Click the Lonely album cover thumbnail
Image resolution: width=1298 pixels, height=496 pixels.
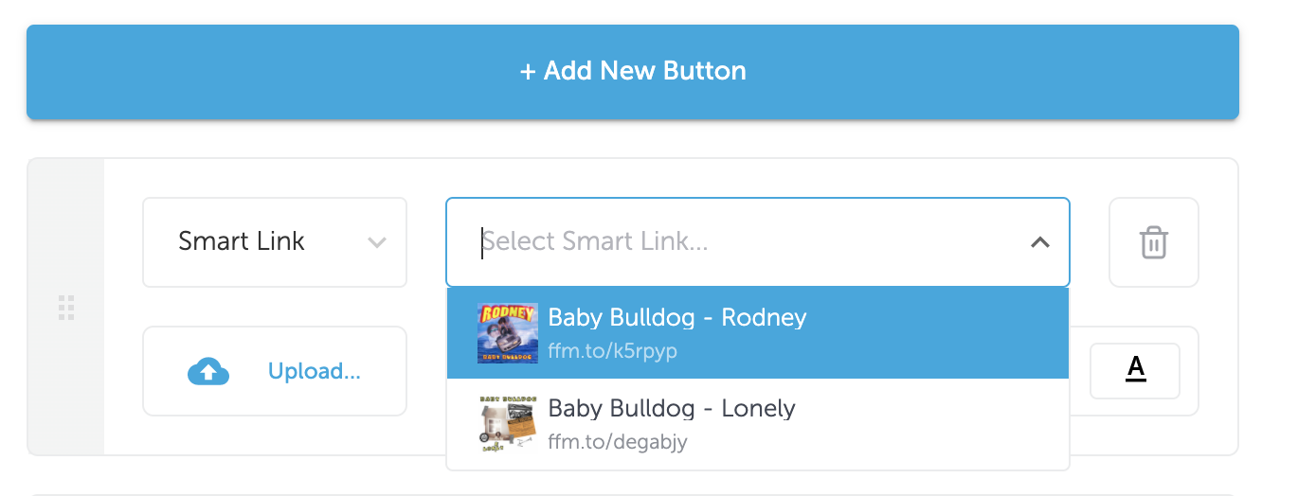point(508,425)
